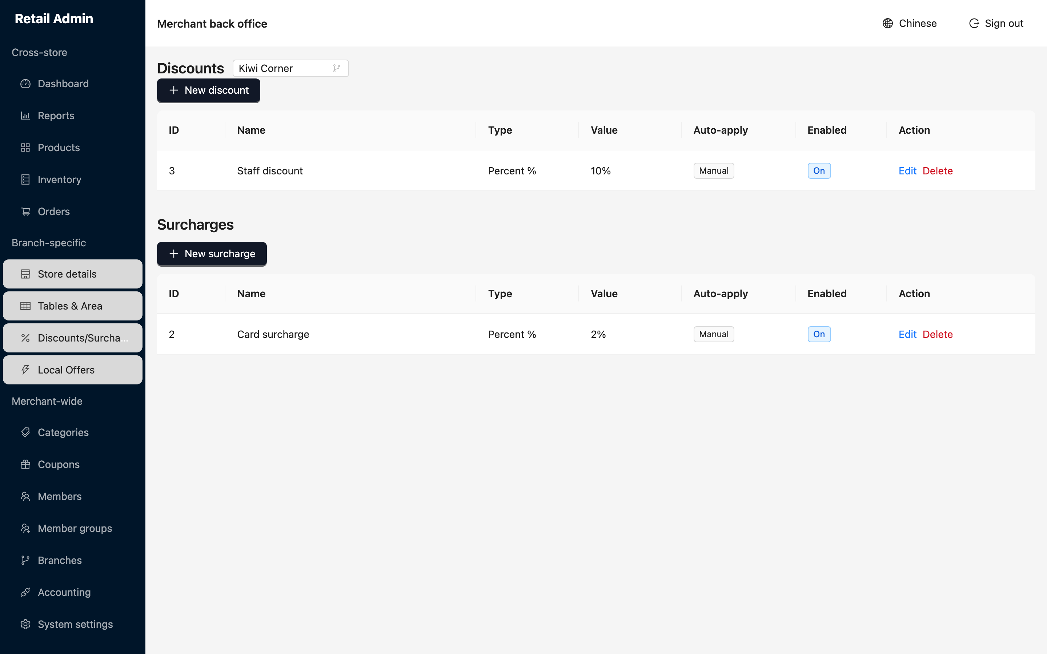Click the Manual tag in Card surcharge row

click(714, 334)
